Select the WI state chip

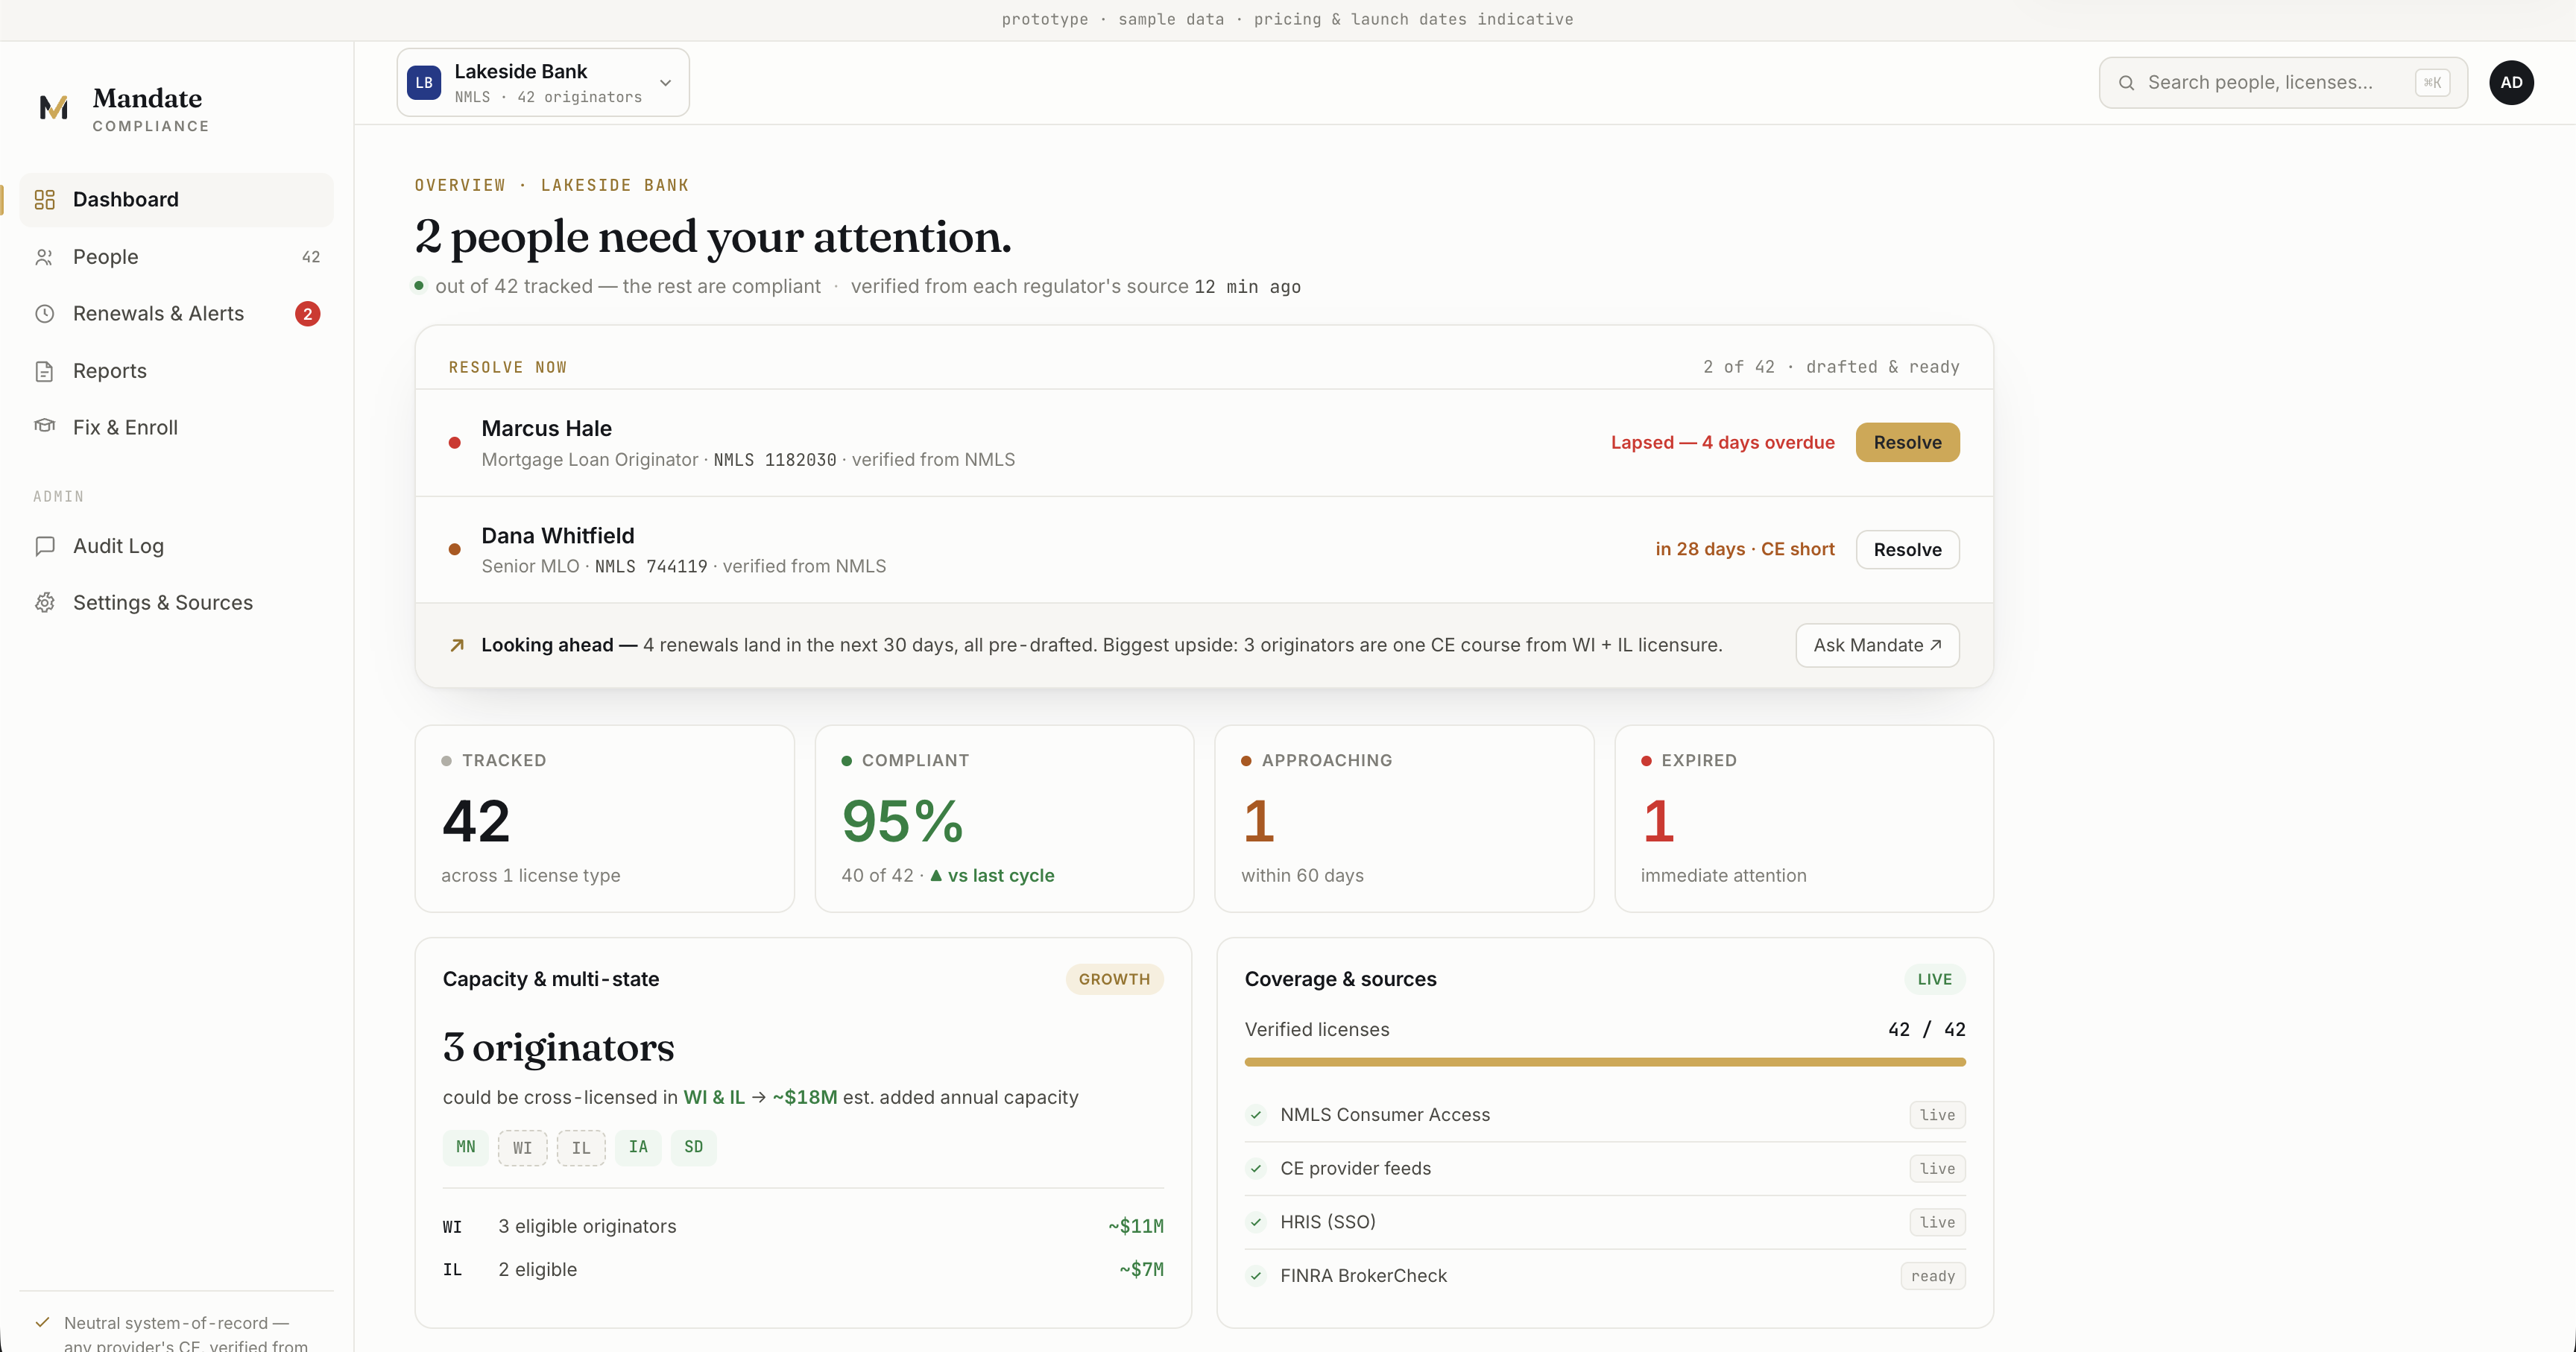click(522, 1148)
